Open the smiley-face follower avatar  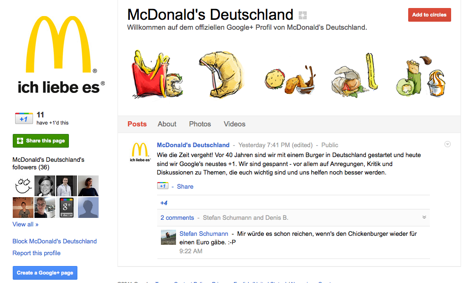pos(24,186)
